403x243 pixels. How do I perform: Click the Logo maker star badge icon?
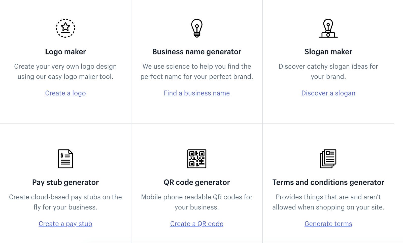[65, 28]
